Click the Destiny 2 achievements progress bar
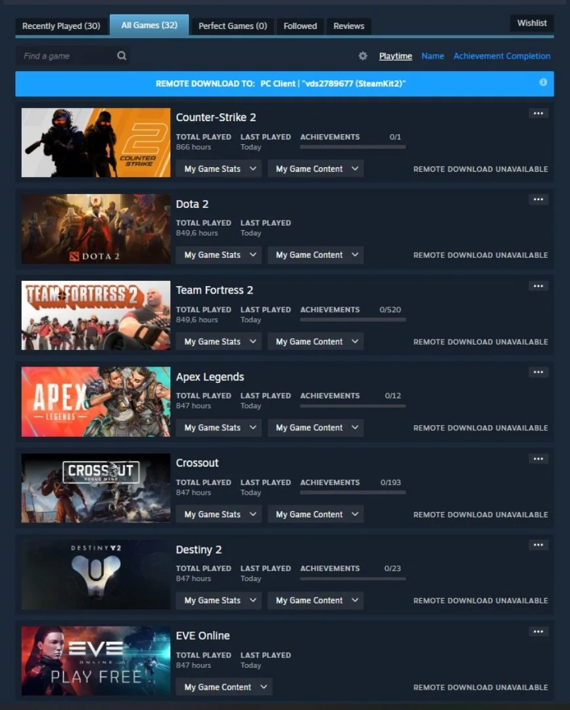Image resolution: width=570 pixels, height=710 pixels. pos(353,578)
